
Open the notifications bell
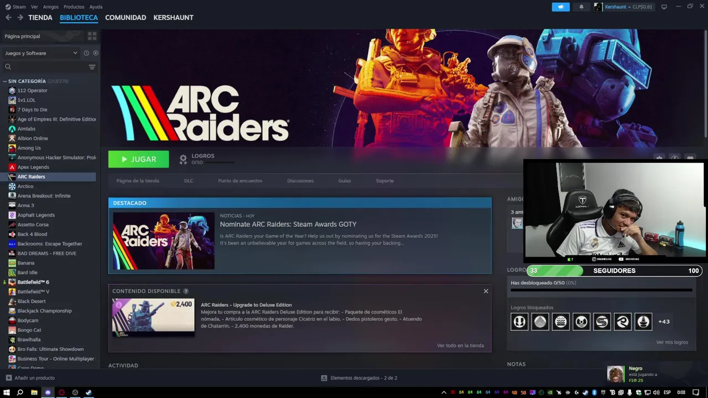(x=581, y=7)
